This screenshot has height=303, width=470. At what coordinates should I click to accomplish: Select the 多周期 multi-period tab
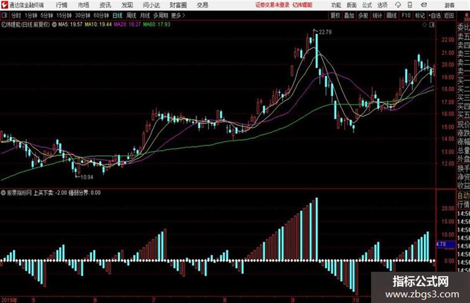pyautogui.click(x=161, y=15)
